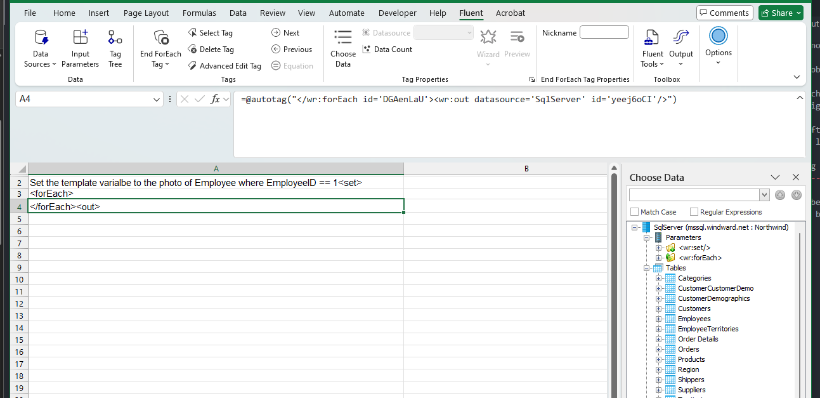This screenshot has height=398, width=820.
Task: Click the Nickname input field
Action: click(x=604, y=32)
